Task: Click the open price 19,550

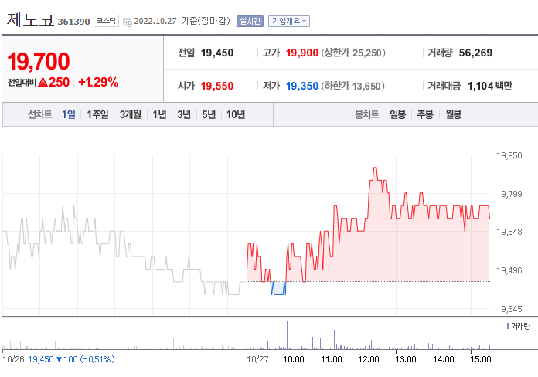Action: pos(217,86)
